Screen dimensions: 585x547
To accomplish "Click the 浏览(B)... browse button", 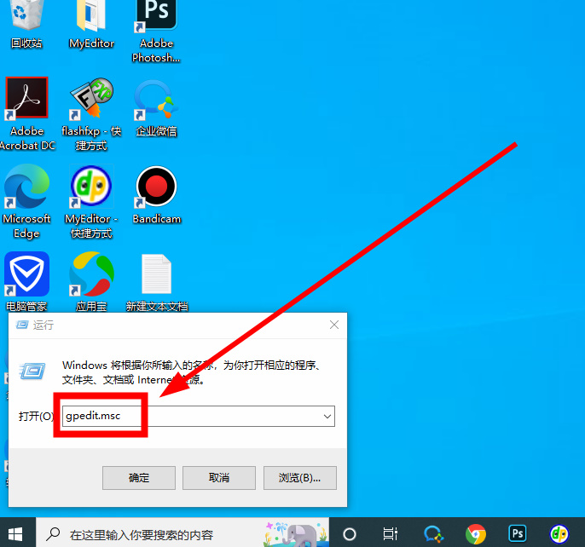I will (x=299, y=477).
